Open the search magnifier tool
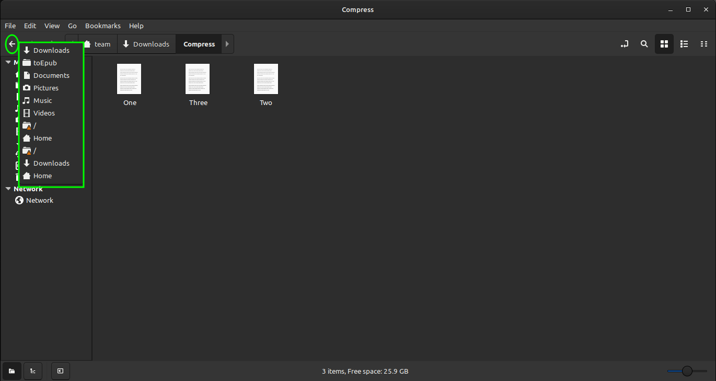716x381 pixels. coord(644,44)
